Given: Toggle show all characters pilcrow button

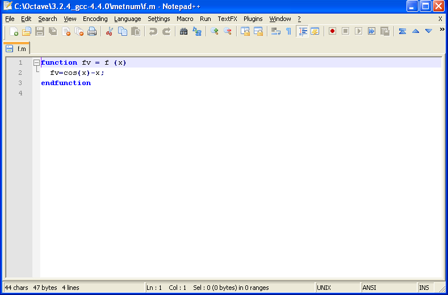Looking at the screenshot, I should point(289,31).
